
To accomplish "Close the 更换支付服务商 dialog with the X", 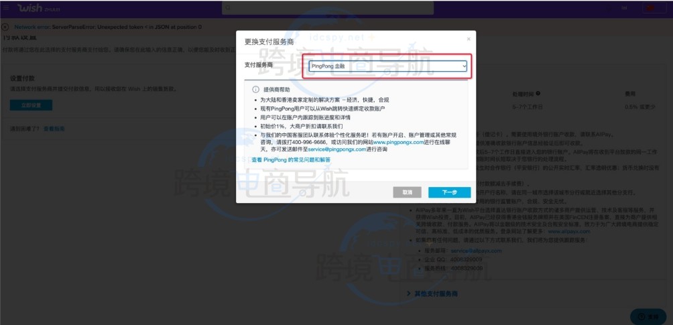I will pyautogui.click(x=469, y=39).
